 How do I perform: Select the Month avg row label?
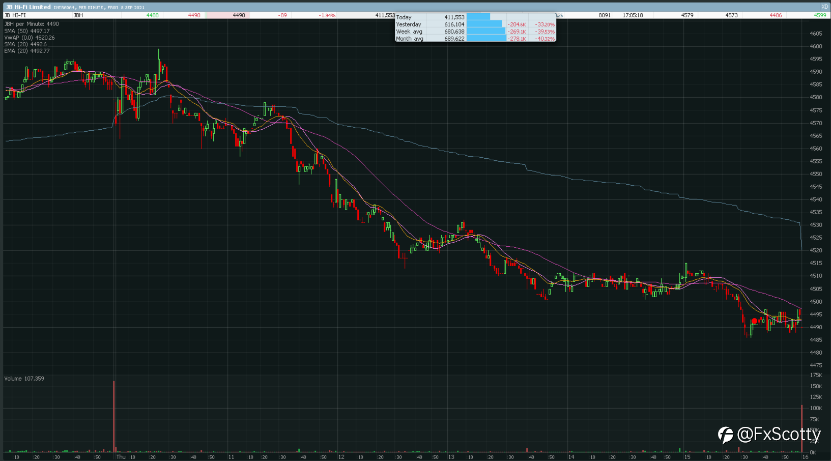410,39
